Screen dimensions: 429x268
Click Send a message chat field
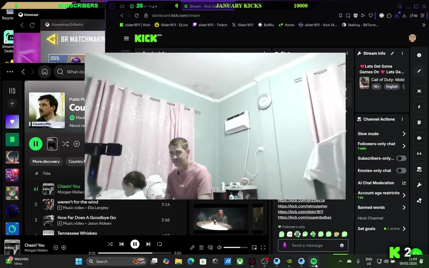point(313,245)
